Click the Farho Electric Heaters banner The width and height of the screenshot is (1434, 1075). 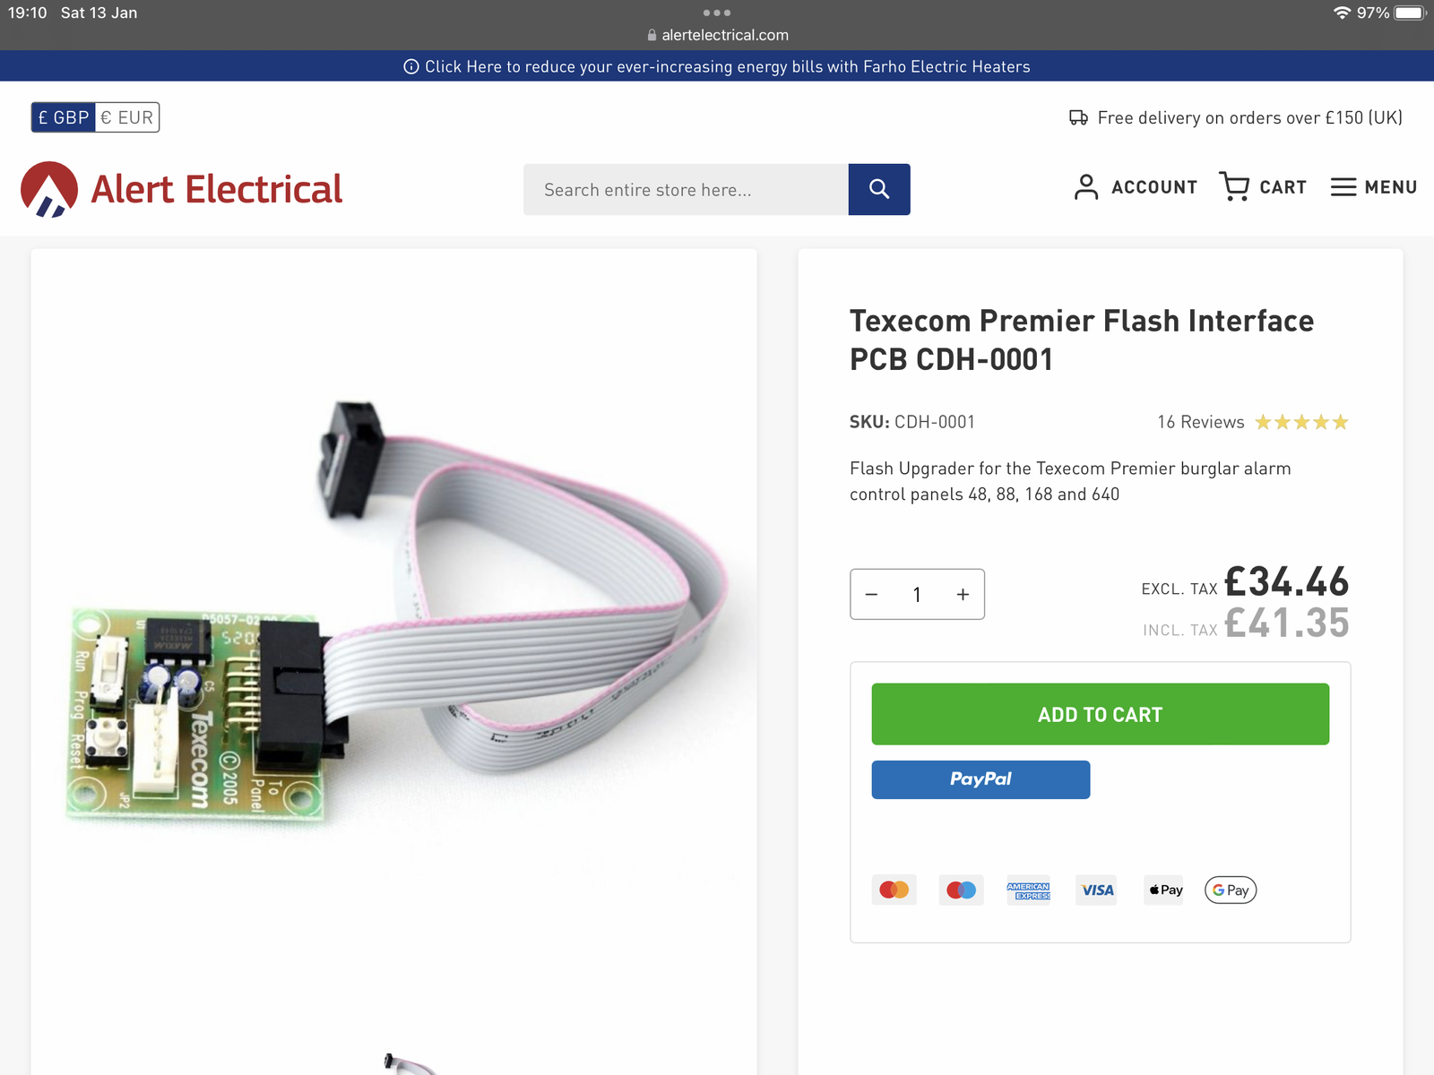tap(717, 66)
